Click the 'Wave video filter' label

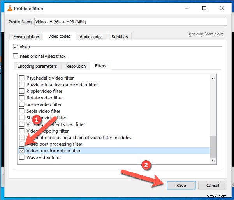pos(44,157)
